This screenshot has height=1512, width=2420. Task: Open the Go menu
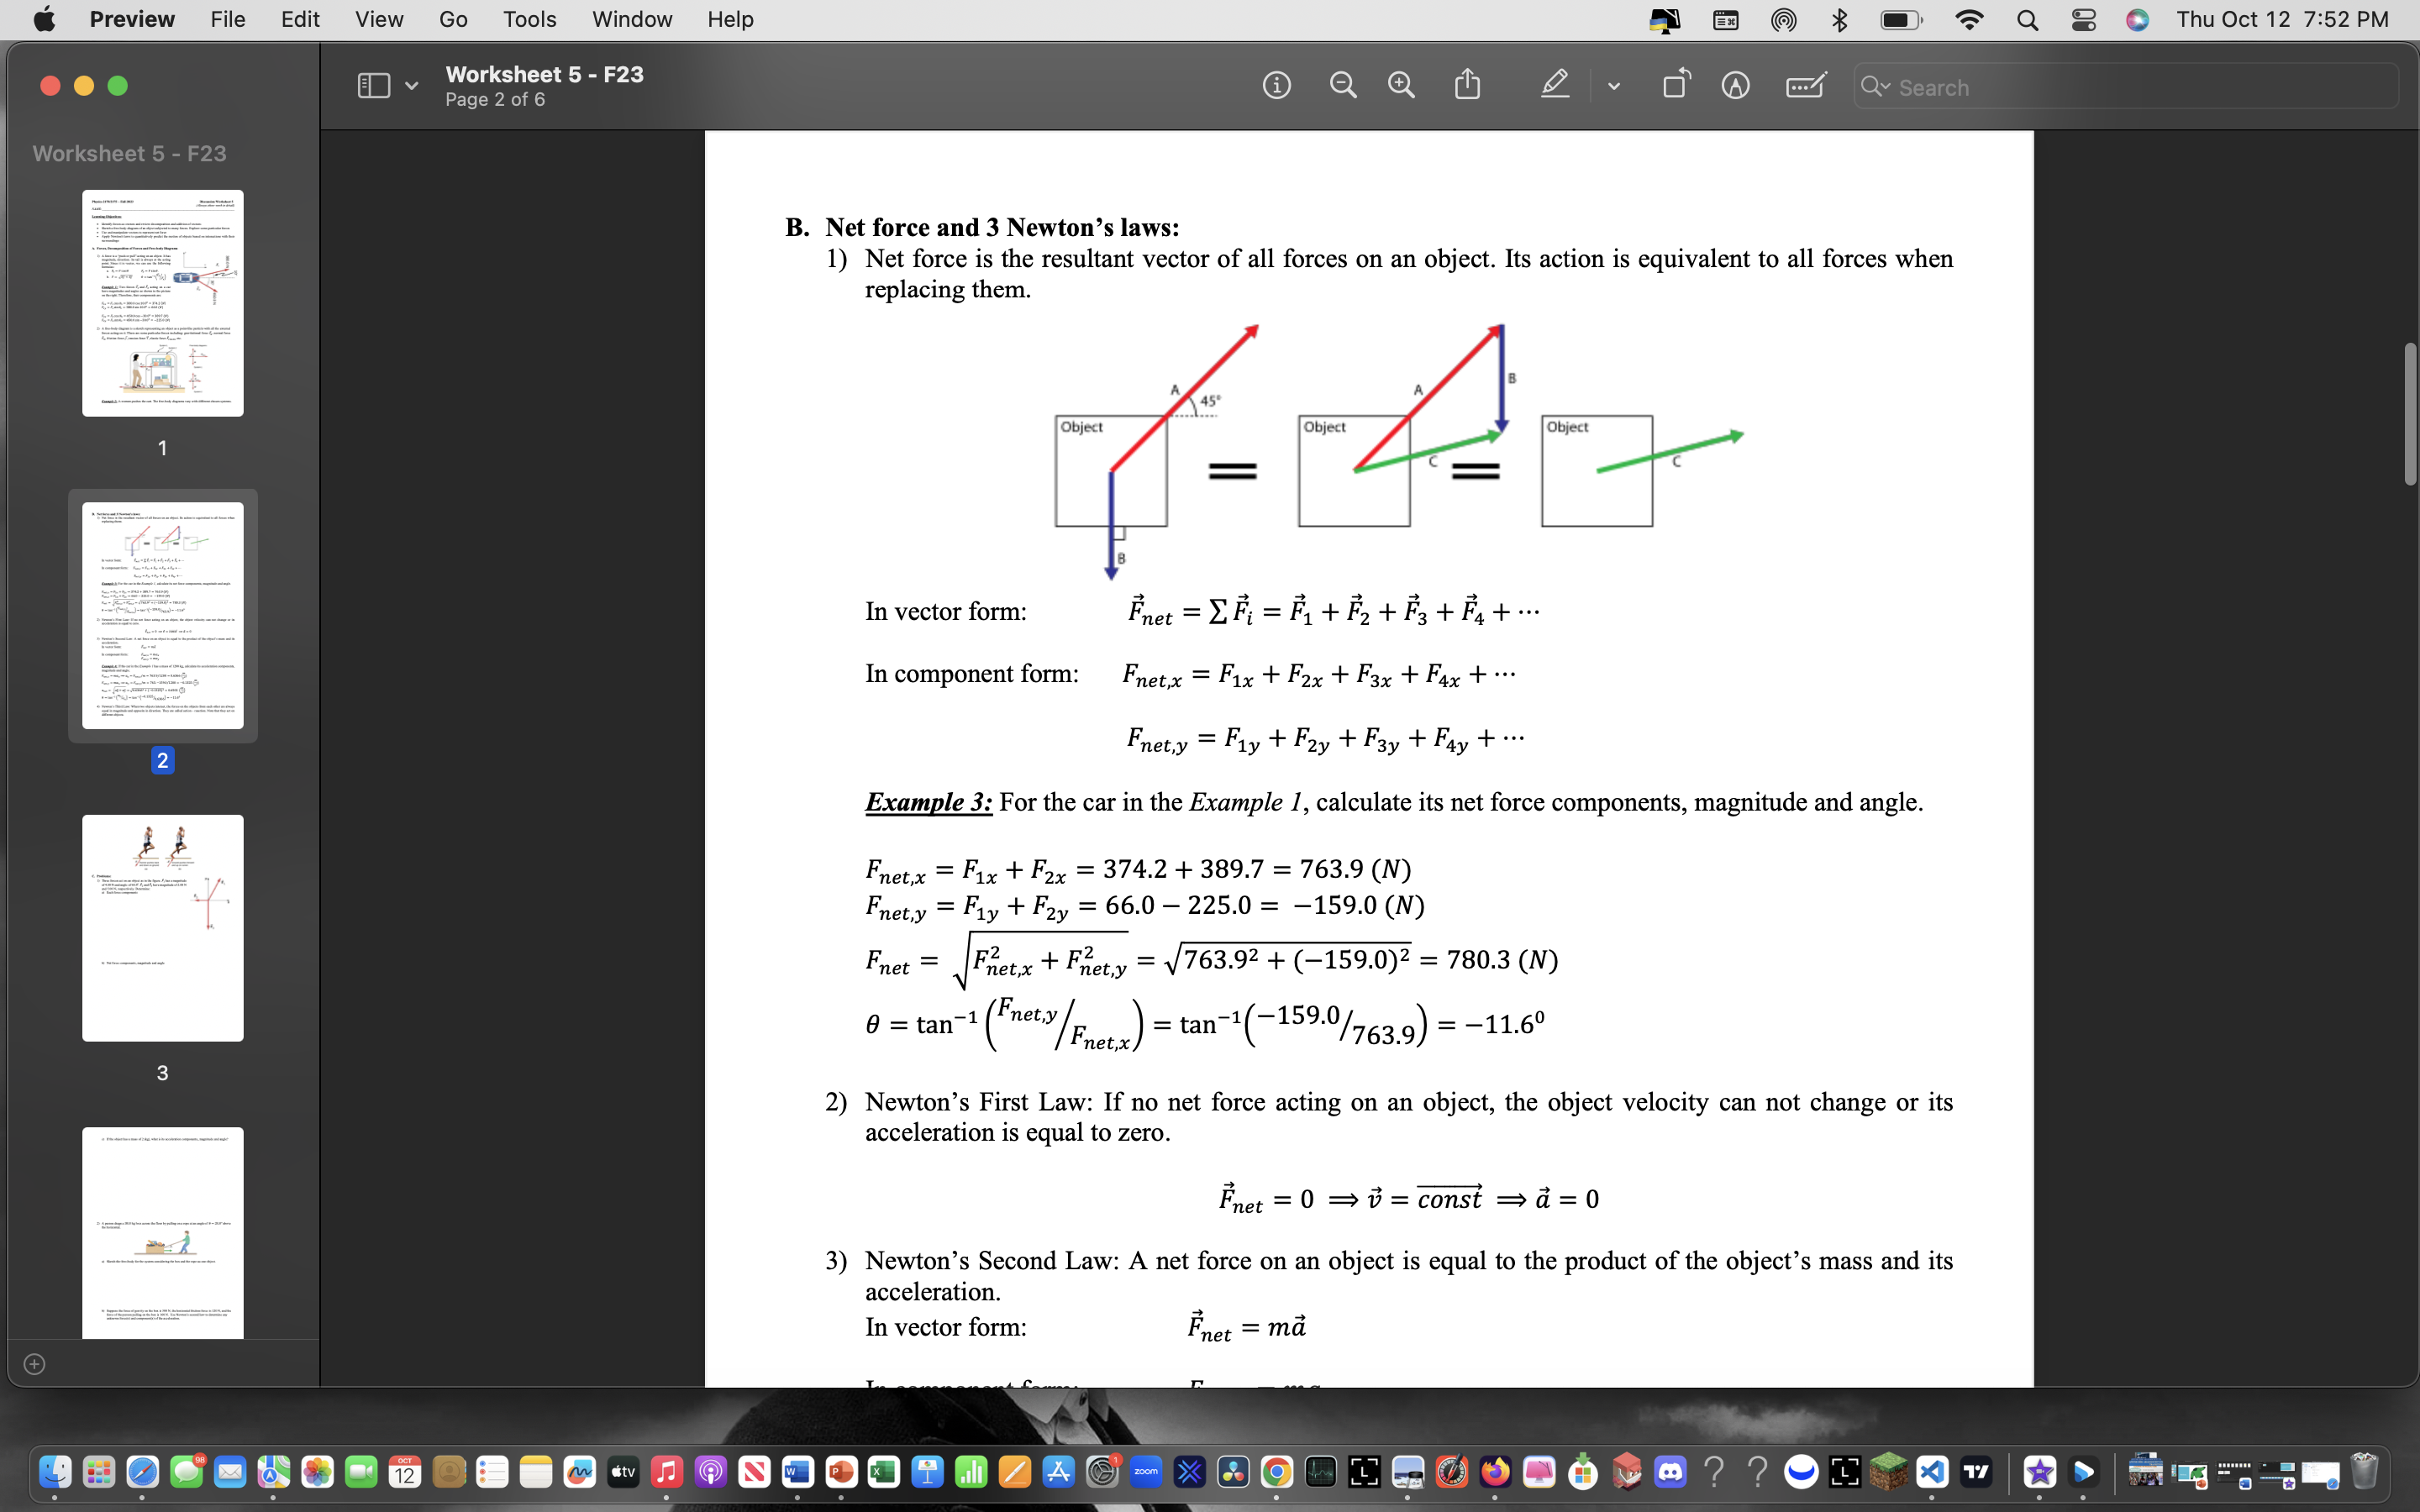point(452,19)
